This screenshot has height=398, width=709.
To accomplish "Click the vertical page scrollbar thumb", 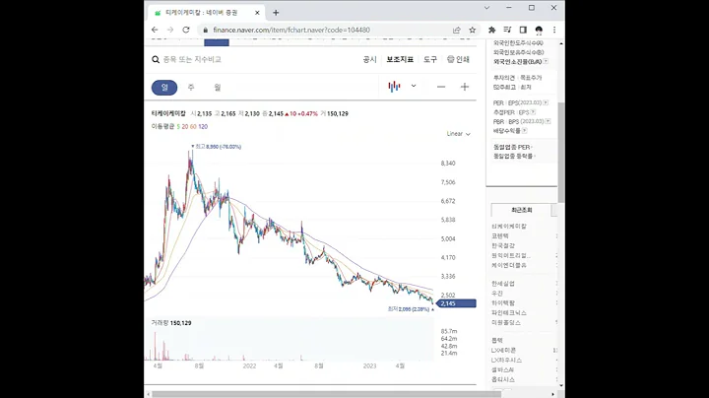I will coord(561,153).
